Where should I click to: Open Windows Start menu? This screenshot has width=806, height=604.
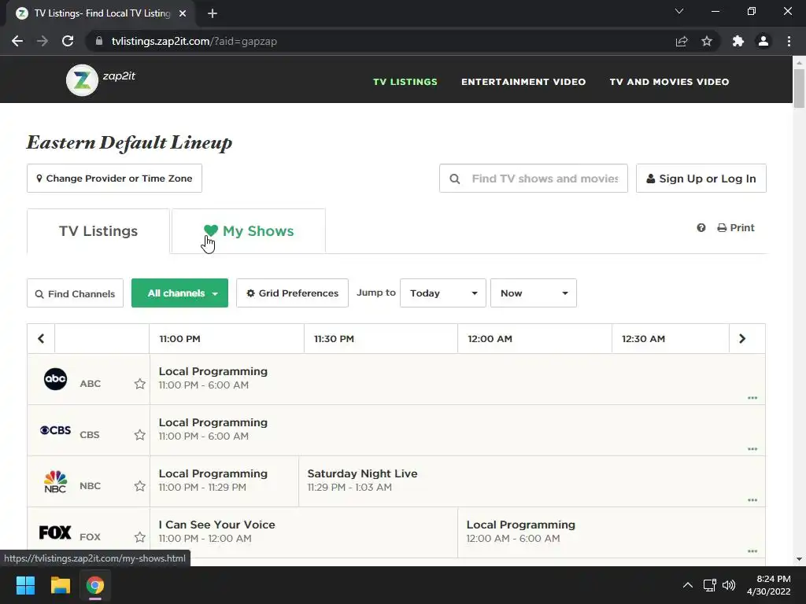click(x=25, y=585)
